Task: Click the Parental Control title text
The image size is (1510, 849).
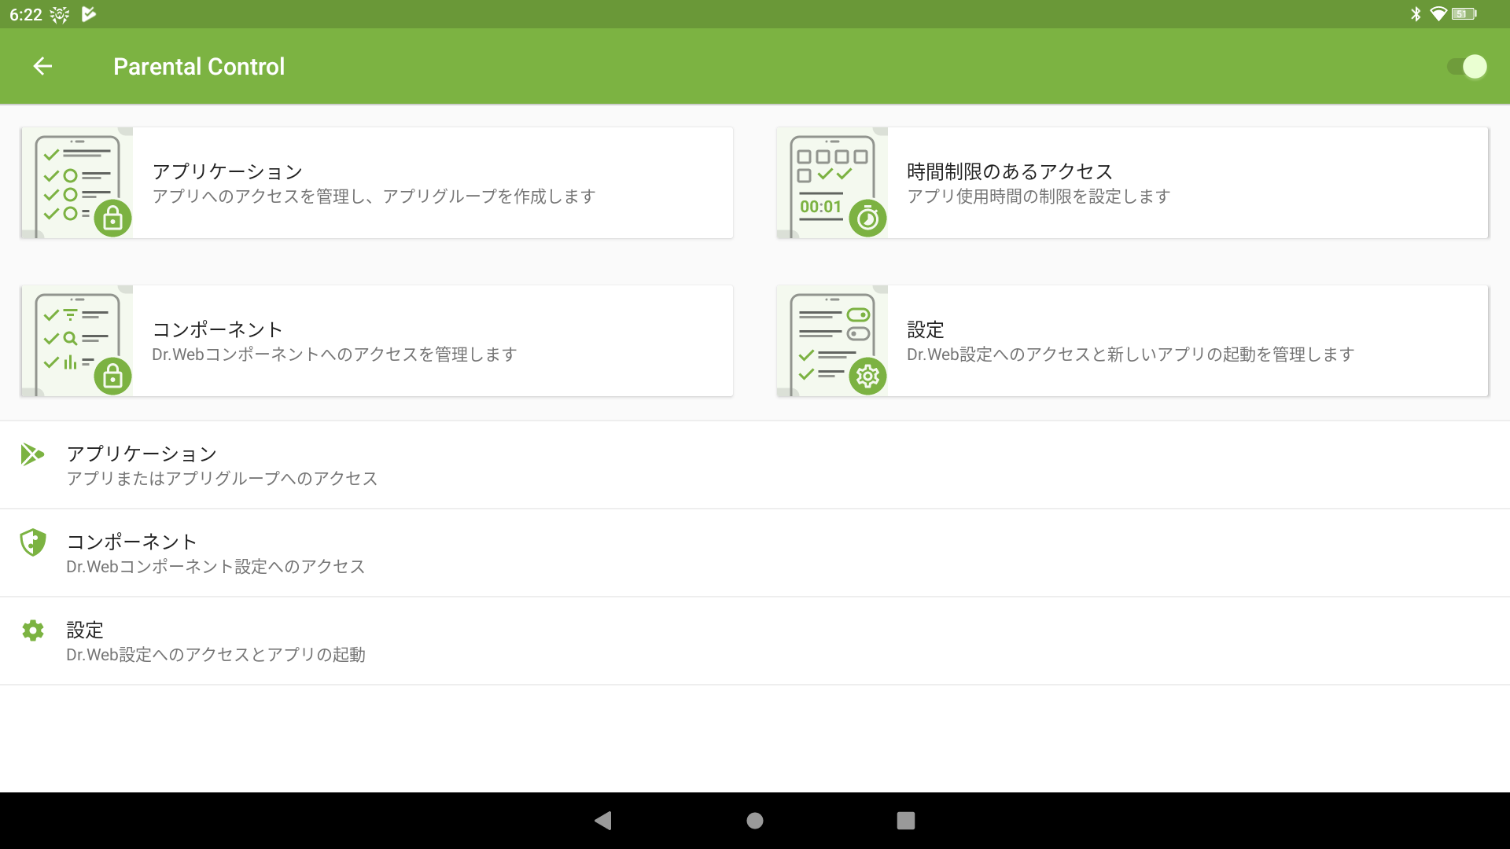Action: 199,67
